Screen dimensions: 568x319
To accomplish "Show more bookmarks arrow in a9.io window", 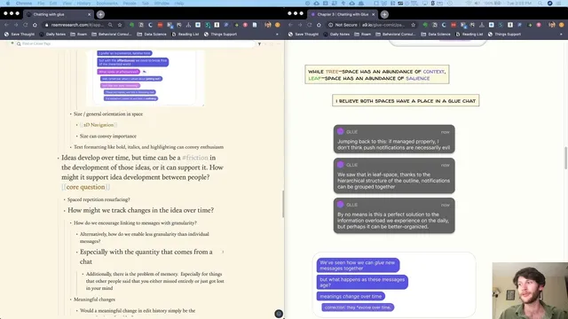I will (x=561, y=35).
